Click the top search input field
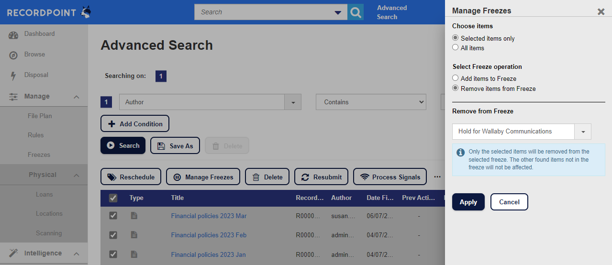This screenshot has width=612, height=265. [263, 12]
